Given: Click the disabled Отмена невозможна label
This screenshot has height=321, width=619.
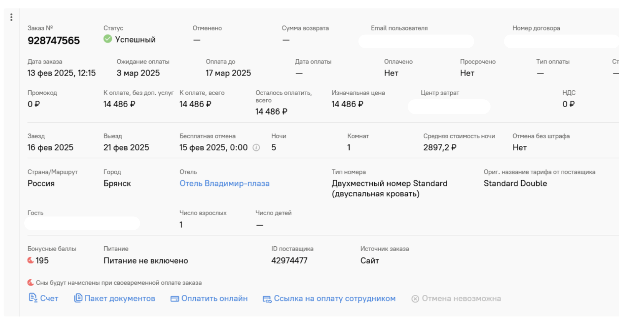Looking at the screenshot, I should 461,298.
